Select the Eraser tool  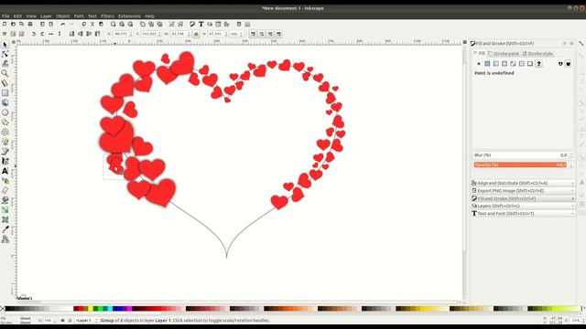tap(5, 191)
